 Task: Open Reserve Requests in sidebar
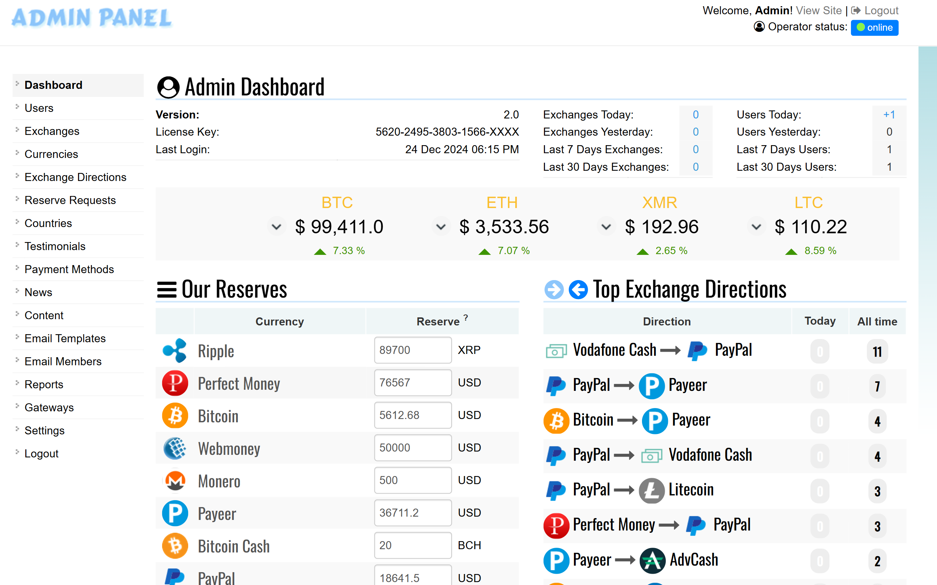point(78,200)
